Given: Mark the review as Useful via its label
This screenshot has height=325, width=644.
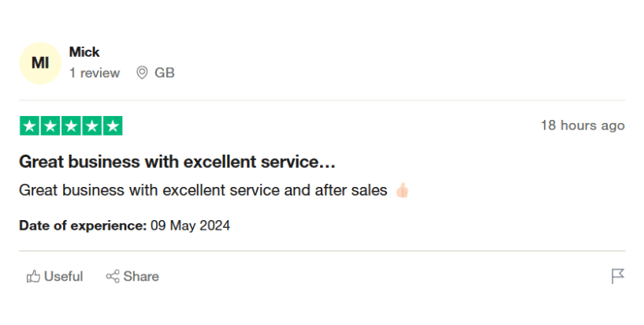Looking at the screenshot, I should click(x=63, y=276).
